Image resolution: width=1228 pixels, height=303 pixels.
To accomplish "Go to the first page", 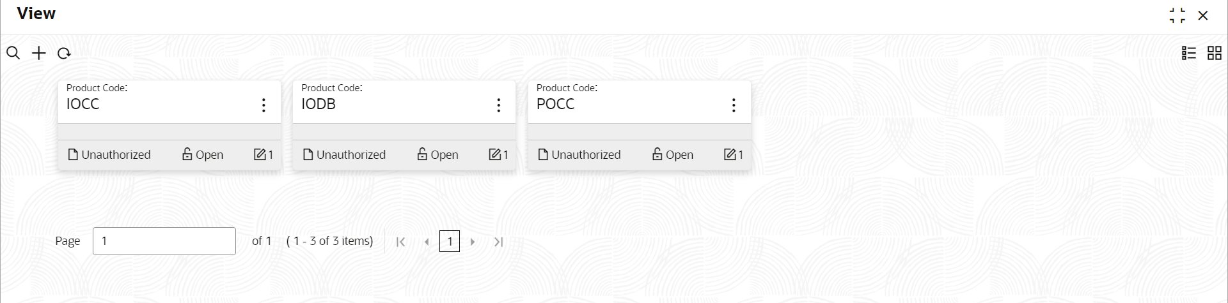I will [400, 242].
